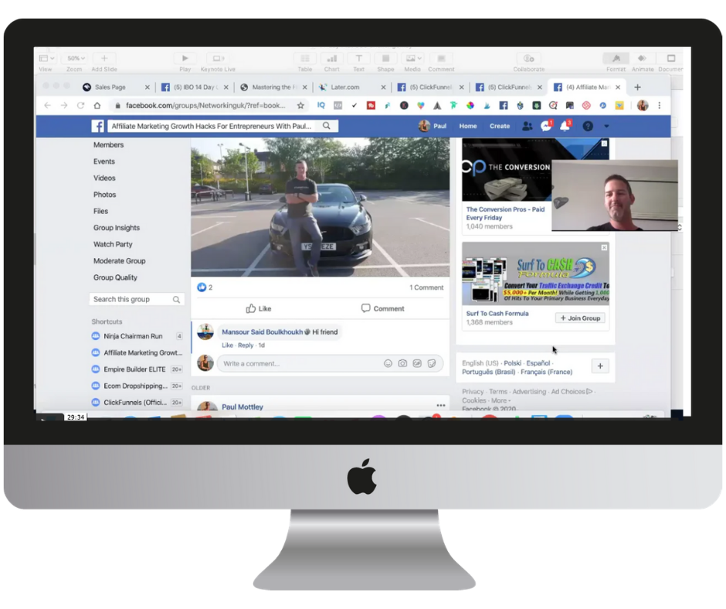Join the Surf To Cash Formula group
Image resolution: width=726 pixels, height=609 pixels.
(580, 318)
